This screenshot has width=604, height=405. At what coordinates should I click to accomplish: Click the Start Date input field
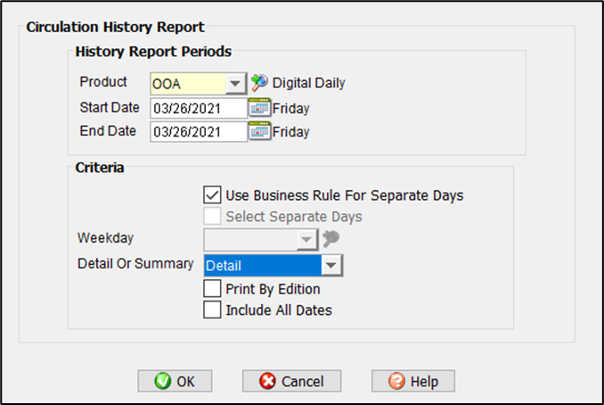coord(198,108)
